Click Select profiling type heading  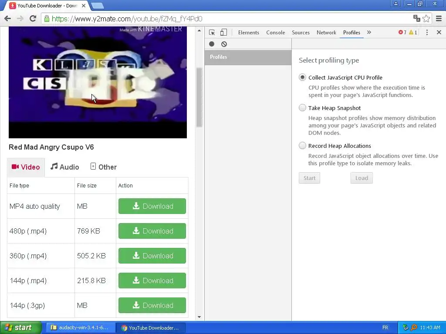pos(329,60)
